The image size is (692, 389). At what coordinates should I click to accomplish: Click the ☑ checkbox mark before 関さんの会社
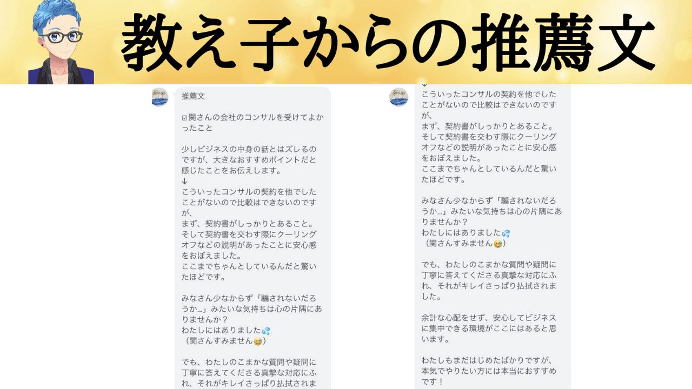(x=184, y=118)
